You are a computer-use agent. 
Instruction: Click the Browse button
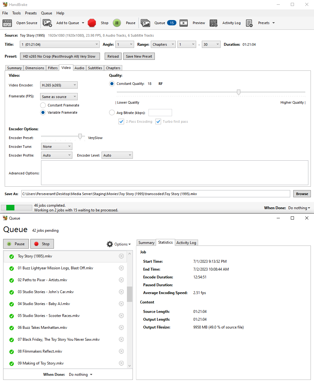coord(302,194)
